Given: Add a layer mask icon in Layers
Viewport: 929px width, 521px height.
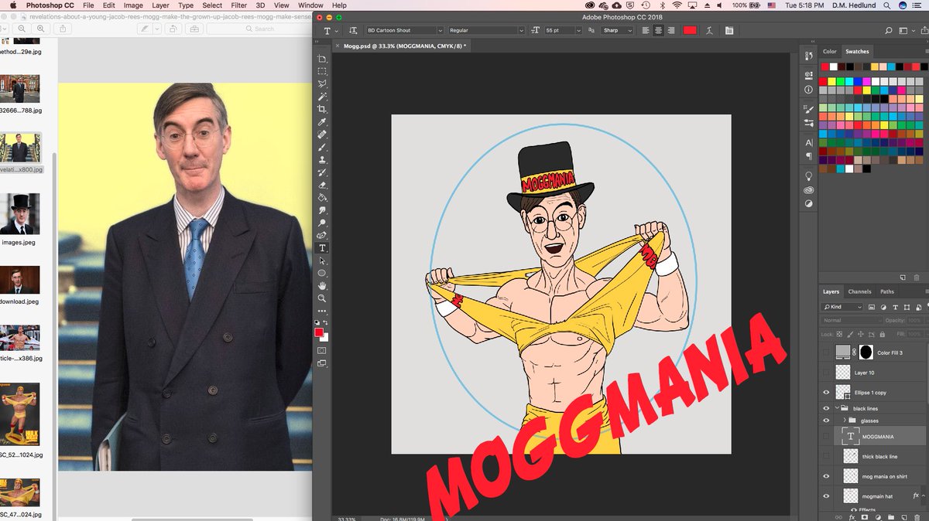Looking at the screenshot, I should (865, 517).
